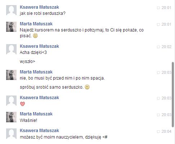The width and height of the screenshot is (175, 144).
Task: Click Ksawera Matuszak name above 'możesz być moim'
Action: pyautogui.click(x=39, y=131)
